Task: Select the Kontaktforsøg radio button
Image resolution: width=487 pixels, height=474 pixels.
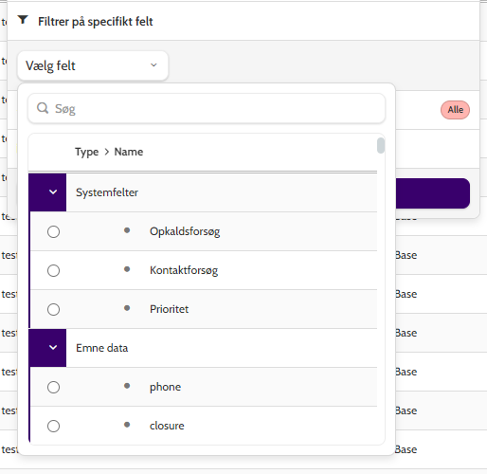Action: (x=53, y=270)
